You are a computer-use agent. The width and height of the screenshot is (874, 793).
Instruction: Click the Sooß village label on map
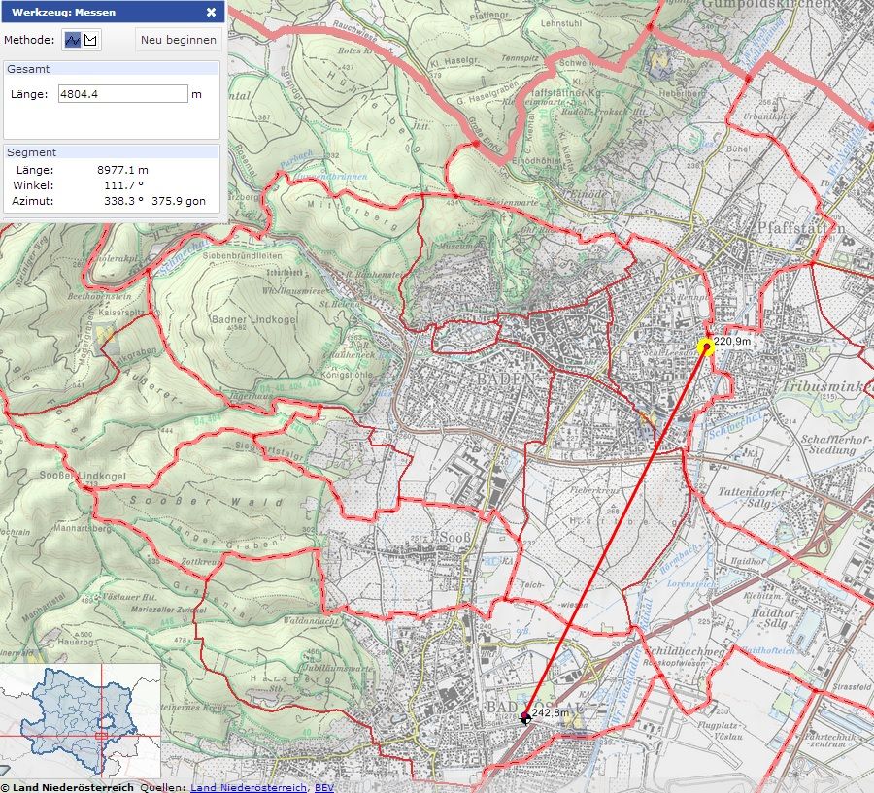[x=455, y=538]
